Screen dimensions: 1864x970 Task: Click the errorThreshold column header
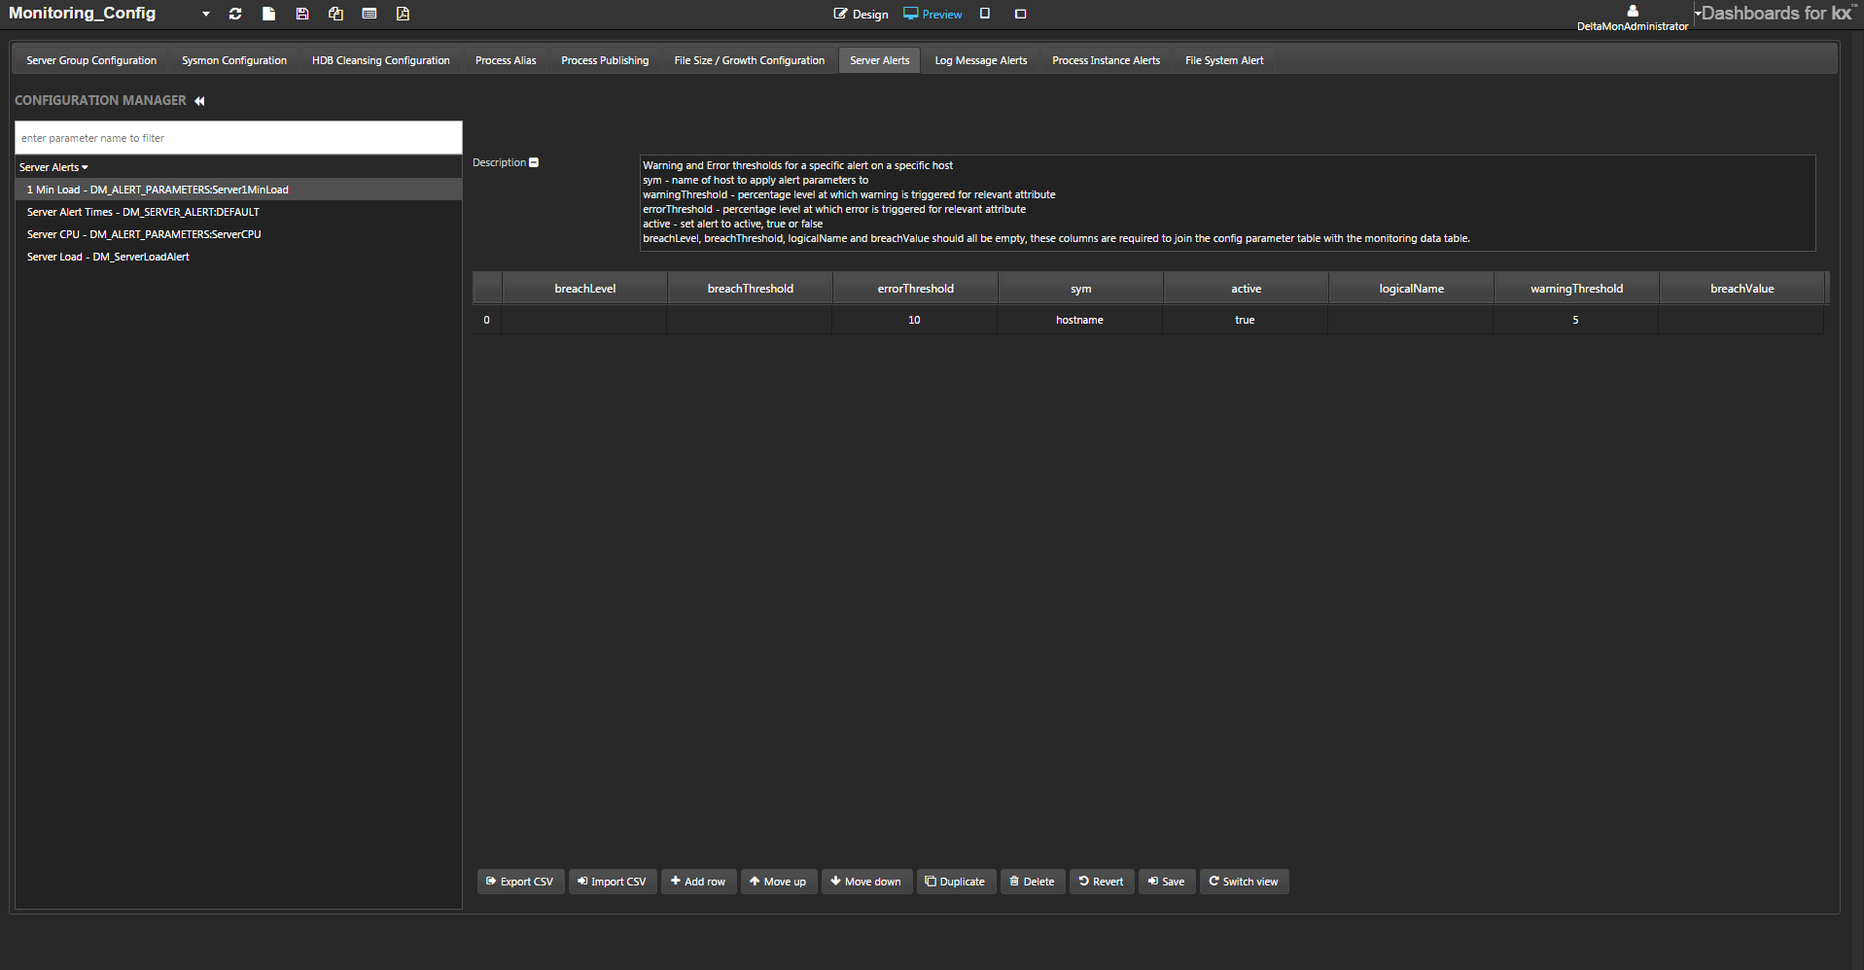point(916,289)
